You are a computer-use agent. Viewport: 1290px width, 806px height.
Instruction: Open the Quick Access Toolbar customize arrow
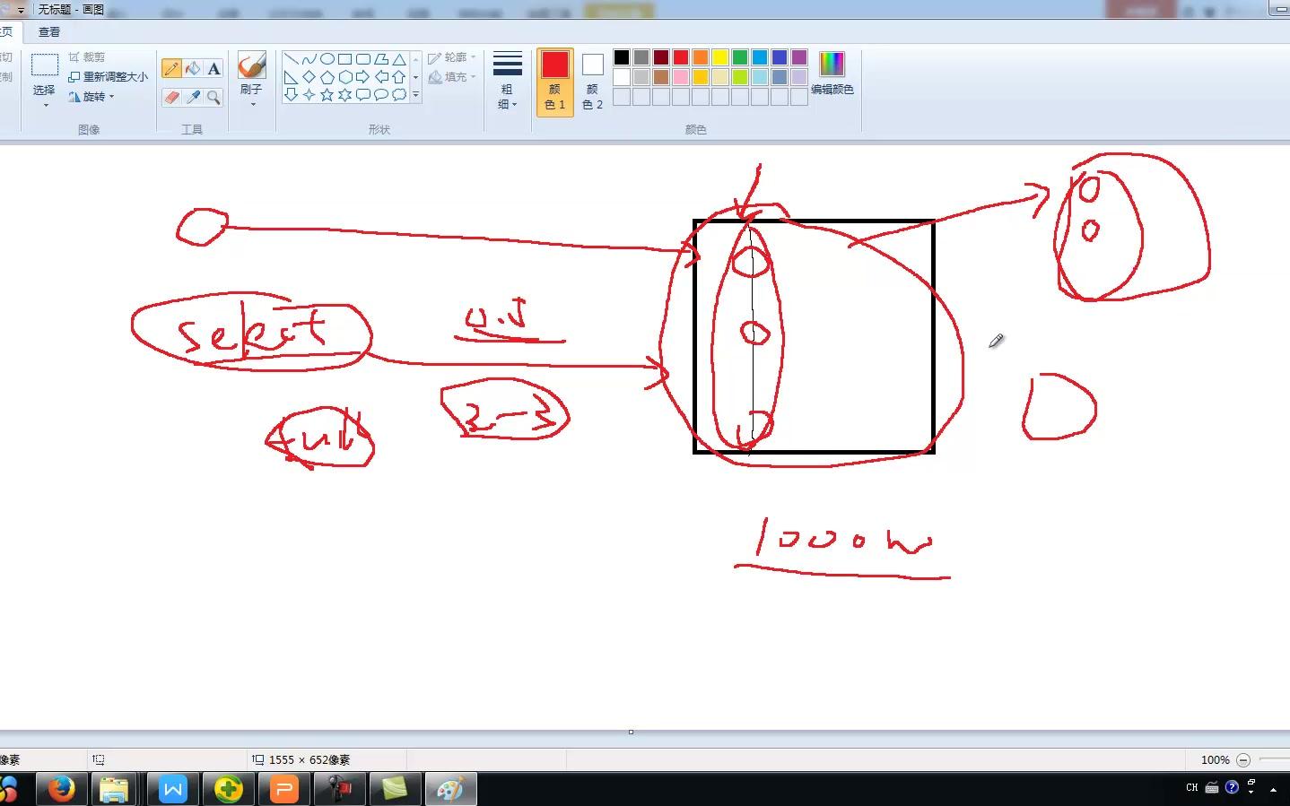[21, 10]
